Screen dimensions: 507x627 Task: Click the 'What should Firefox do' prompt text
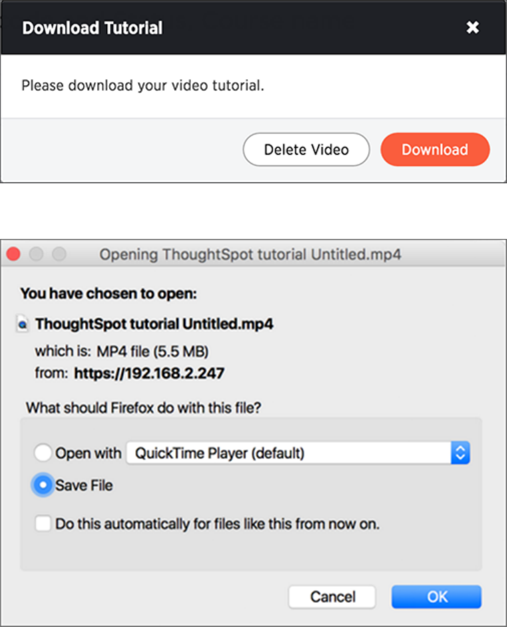click(140, 406)
